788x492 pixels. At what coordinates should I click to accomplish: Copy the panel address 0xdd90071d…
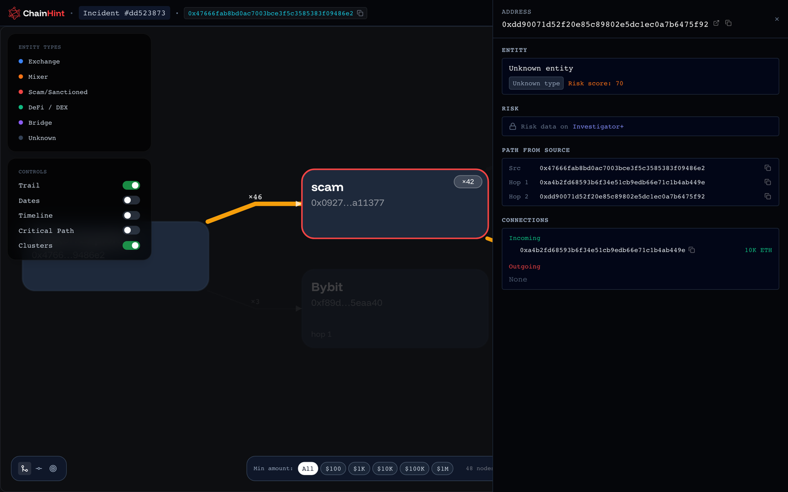(x=728, y=23)
